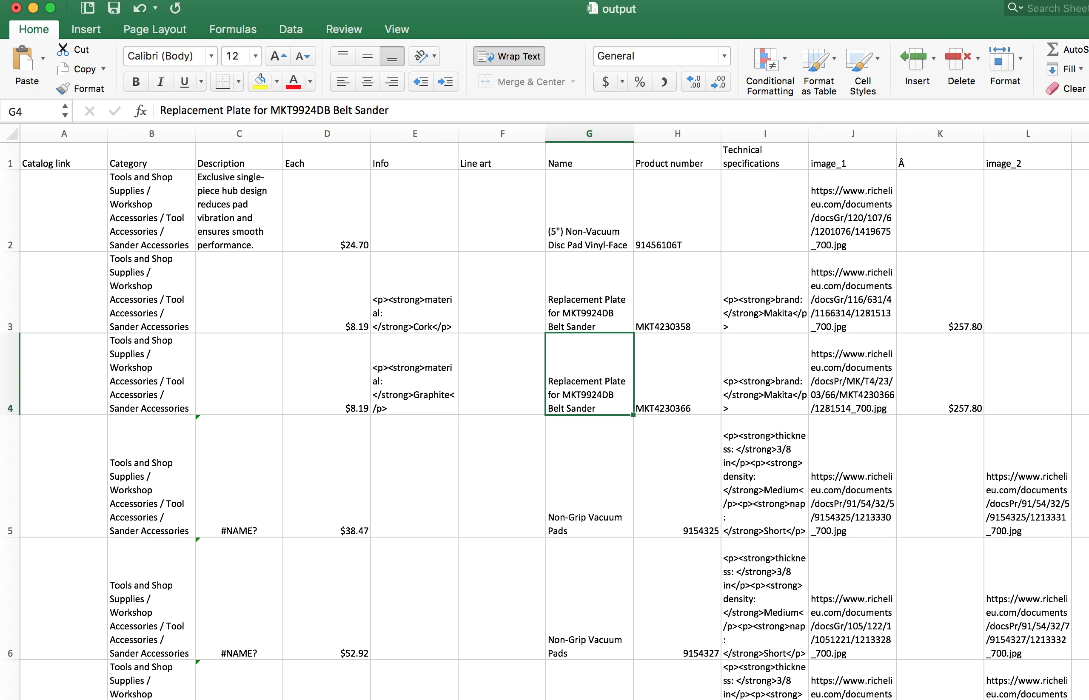This screenshot has height=700, width=1089.
Task: Click the G4 Name Box field
Action: 32,111
